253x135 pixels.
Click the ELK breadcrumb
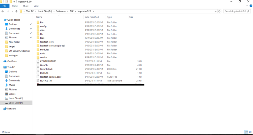tap(72, 12)
